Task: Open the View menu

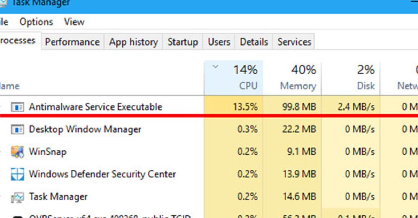Action: (x=74, y=22)
